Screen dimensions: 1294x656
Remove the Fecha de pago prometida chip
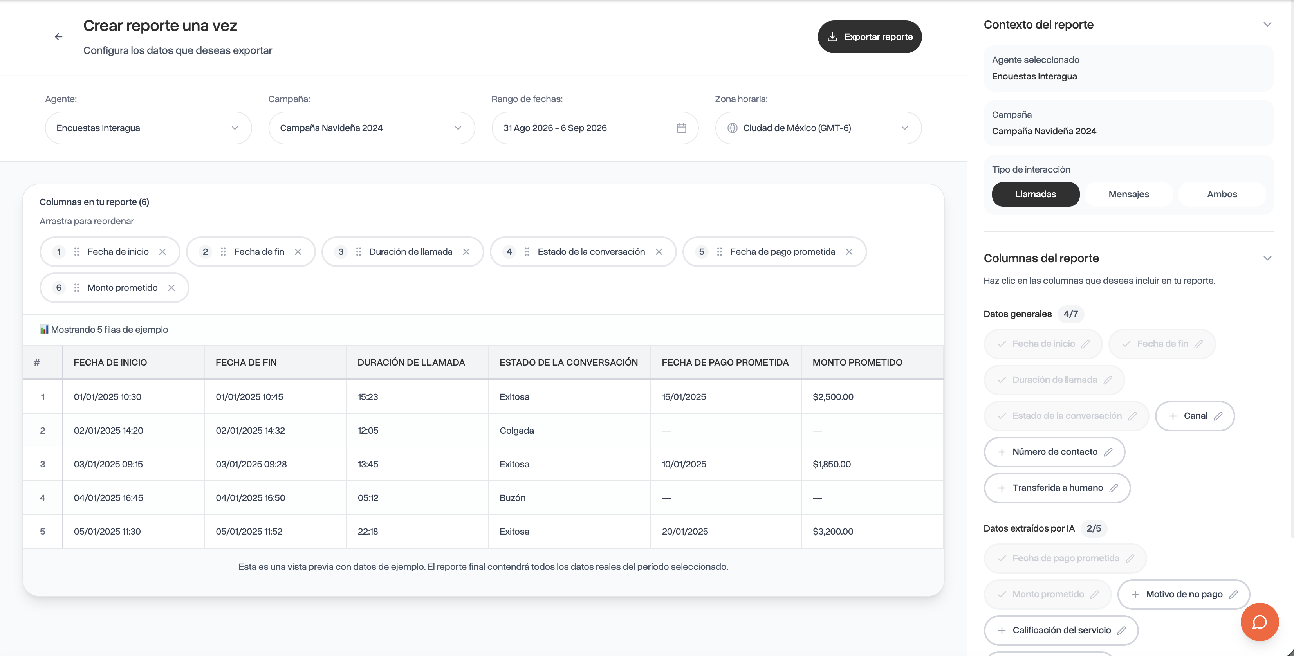pos(849,252)
